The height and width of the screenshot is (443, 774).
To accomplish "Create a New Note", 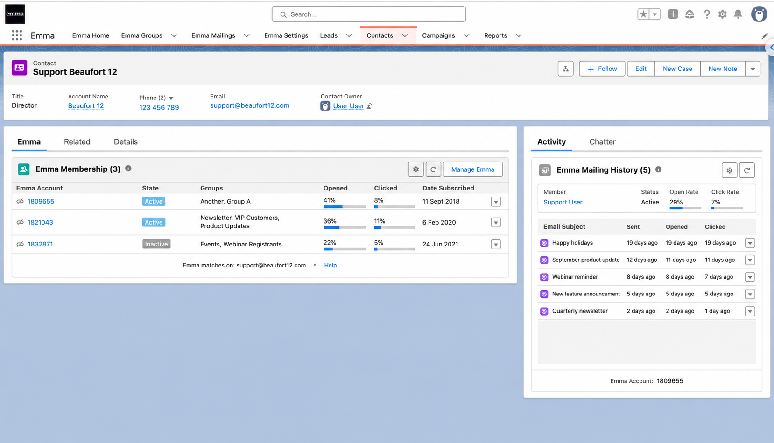I will 723,69.
